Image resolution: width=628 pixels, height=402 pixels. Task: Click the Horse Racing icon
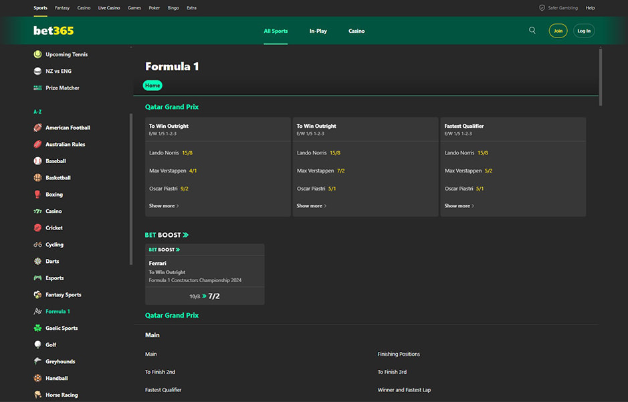pos(37,395)
